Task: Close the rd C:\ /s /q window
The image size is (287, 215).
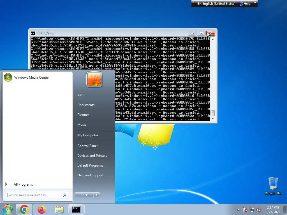Action: (x=211, y=33)
